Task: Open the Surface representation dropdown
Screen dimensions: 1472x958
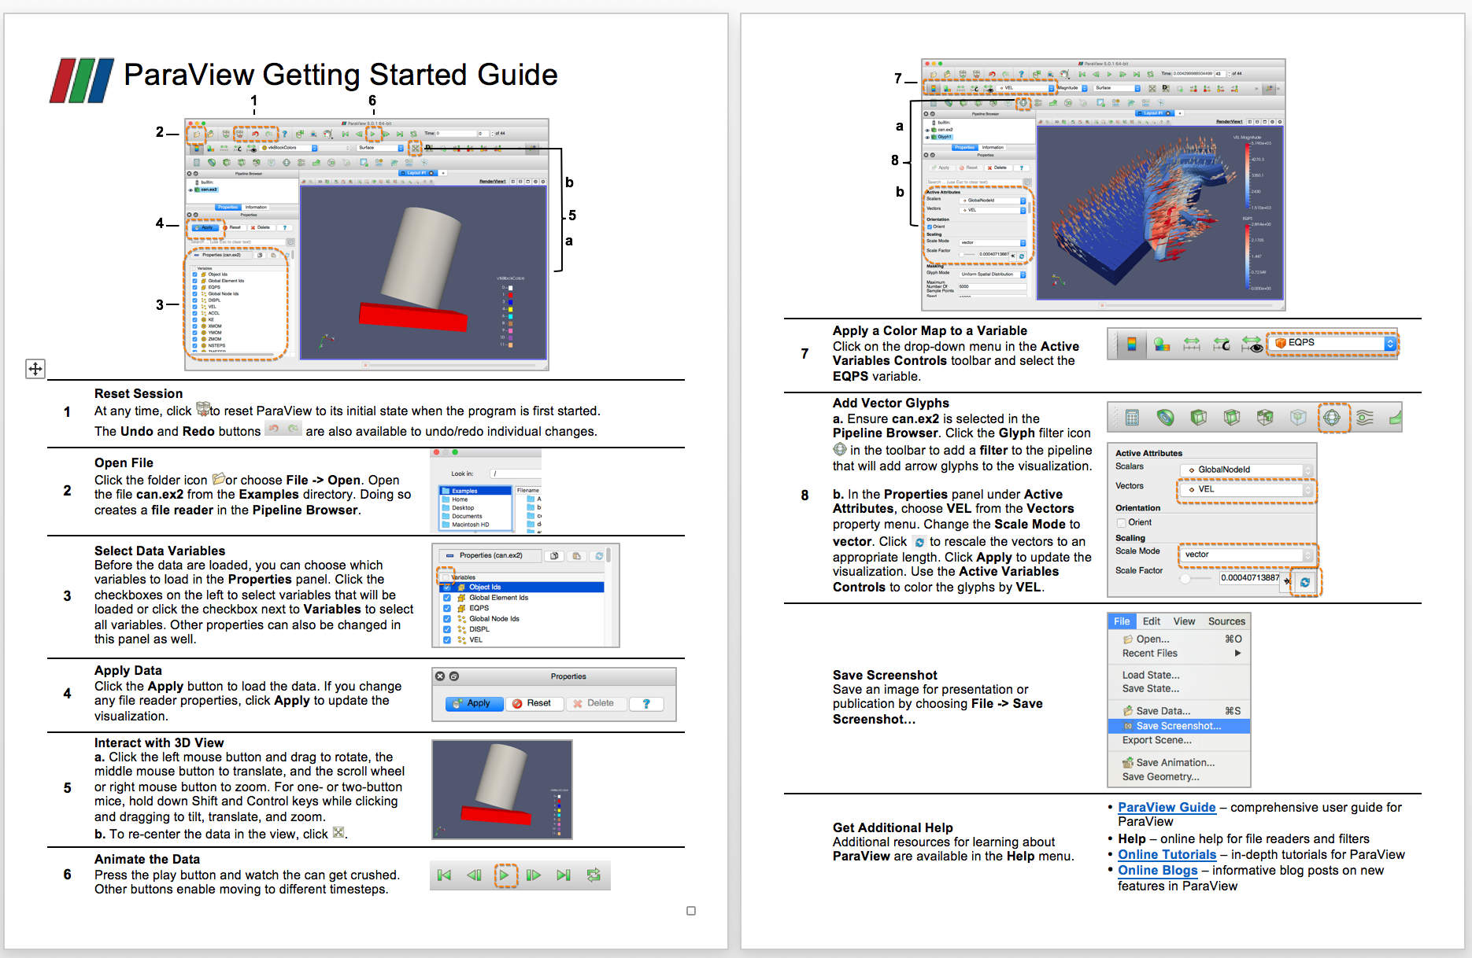Action: 379,148
